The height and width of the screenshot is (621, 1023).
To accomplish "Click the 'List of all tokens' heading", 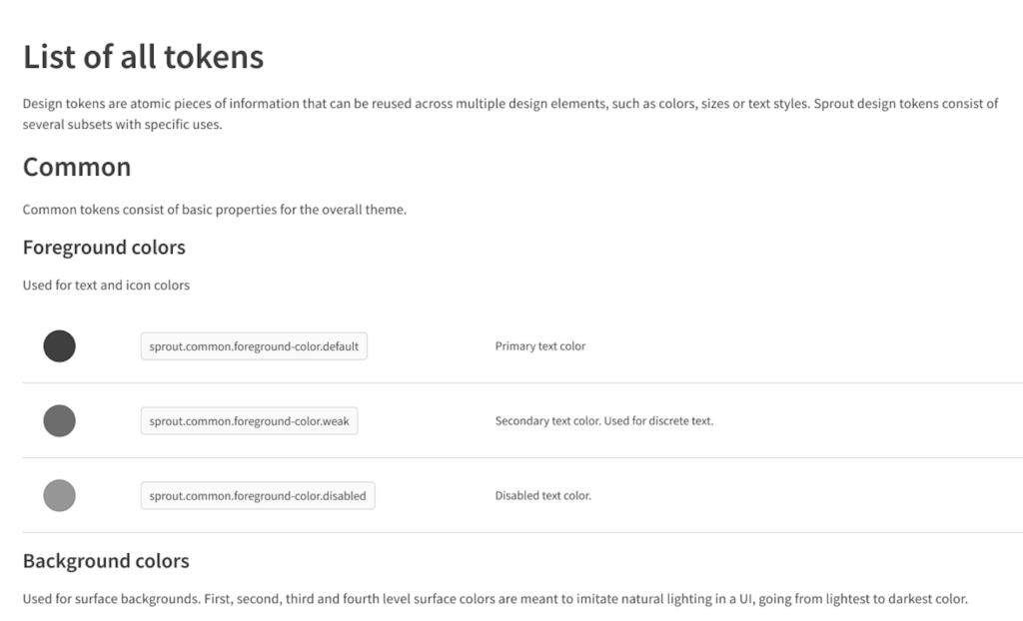I will click(x=144, y=57).
